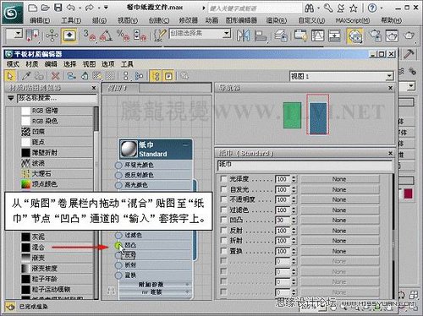Screen dimensions: 423x316
Task: Select the arrow Select tool in material editor
Action: tap(10, 76)
